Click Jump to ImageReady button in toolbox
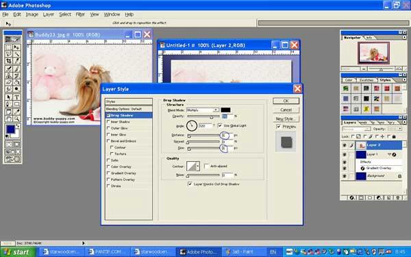This screenshot has height=257, width=411. (12, 159)
